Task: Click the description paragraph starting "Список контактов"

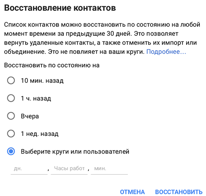Action: (x=102, y=38)
